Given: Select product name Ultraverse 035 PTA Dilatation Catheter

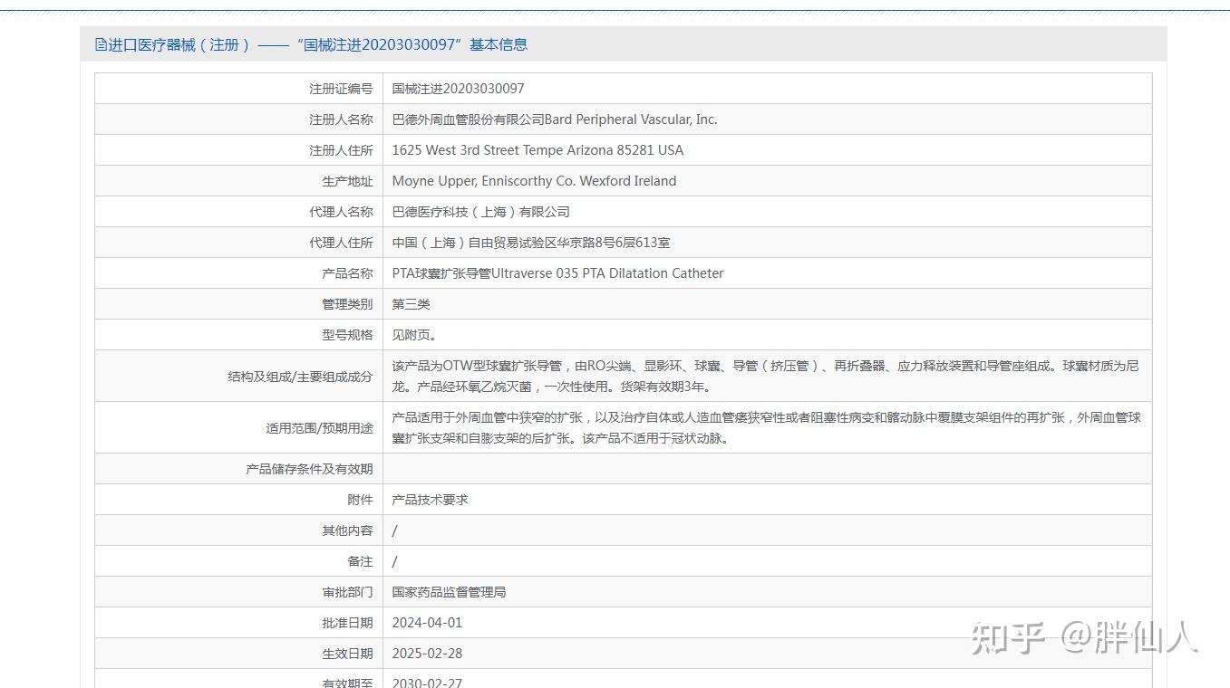Looking at the screenshot, I should (x=606, y=273).
